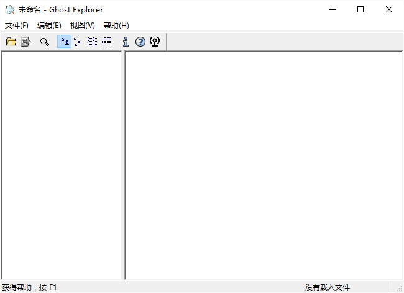
Task: Switch to large icons view
Action: point(65,42)
